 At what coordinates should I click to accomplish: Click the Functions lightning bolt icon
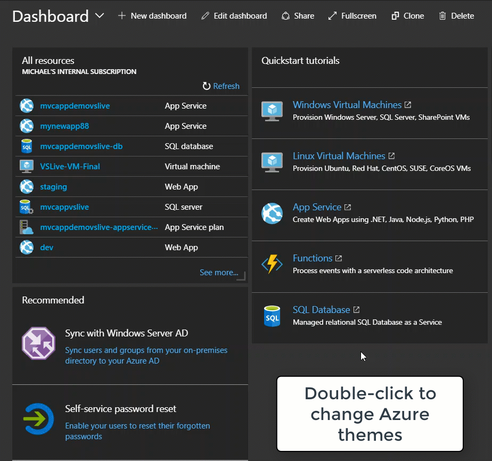click(272, 264)
